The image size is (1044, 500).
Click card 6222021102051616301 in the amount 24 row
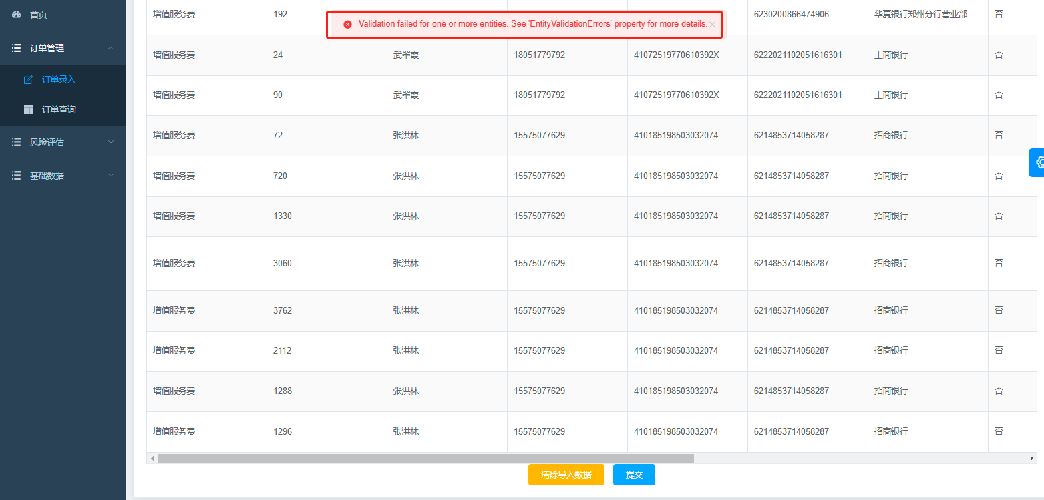798,55
